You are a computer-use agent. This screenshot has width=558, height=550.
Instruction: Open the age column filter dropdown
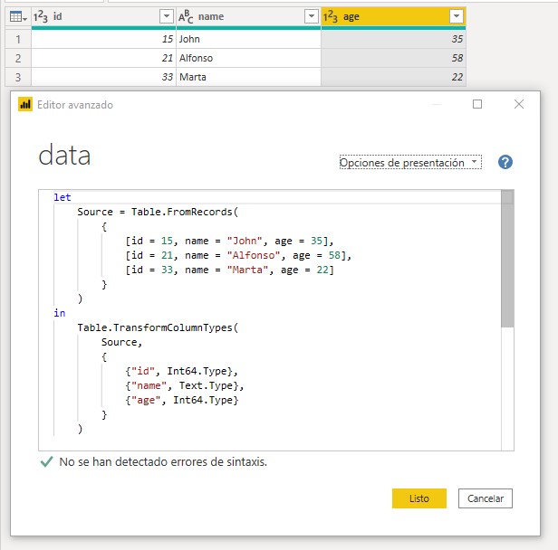coord(457,16)
